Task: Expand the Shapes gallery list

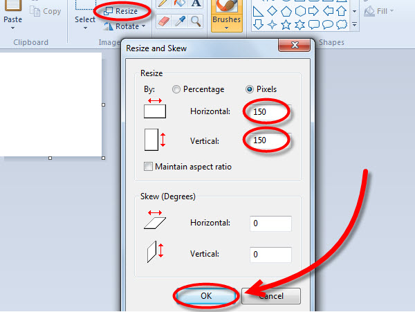Action: coord(354,25)
